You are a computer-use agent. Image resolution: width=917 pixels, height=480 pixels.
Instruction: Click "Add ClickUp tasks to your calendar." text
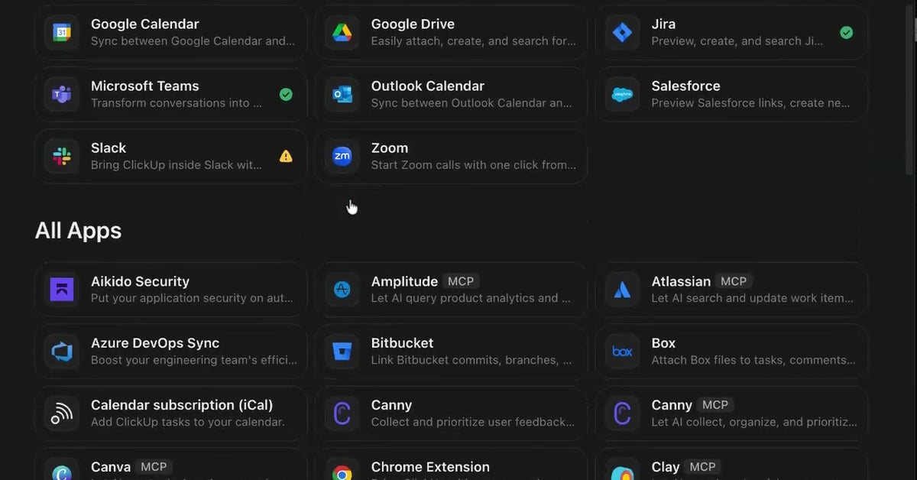pyautogui.click(x=188, y=422)
